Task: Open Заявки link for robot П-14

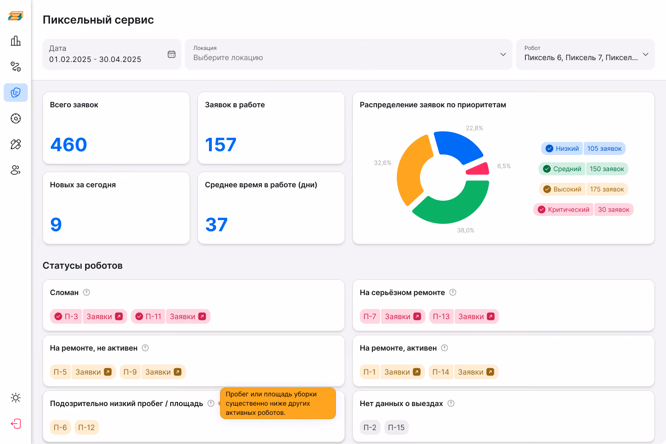Action: [x=476, y=372]
